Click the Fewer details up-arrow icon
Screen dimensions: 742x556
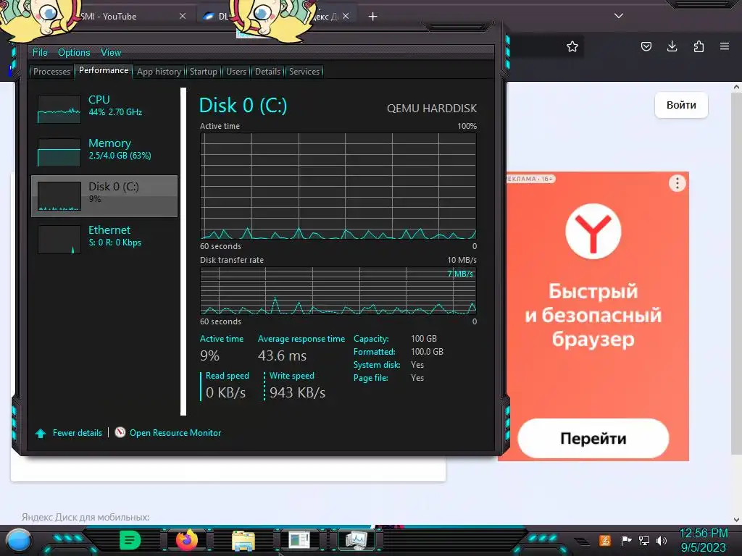coord(41,433)
